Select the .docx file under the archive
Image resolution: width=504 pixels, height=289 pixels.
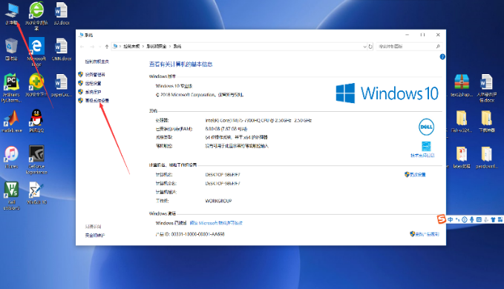coord(486,87)
